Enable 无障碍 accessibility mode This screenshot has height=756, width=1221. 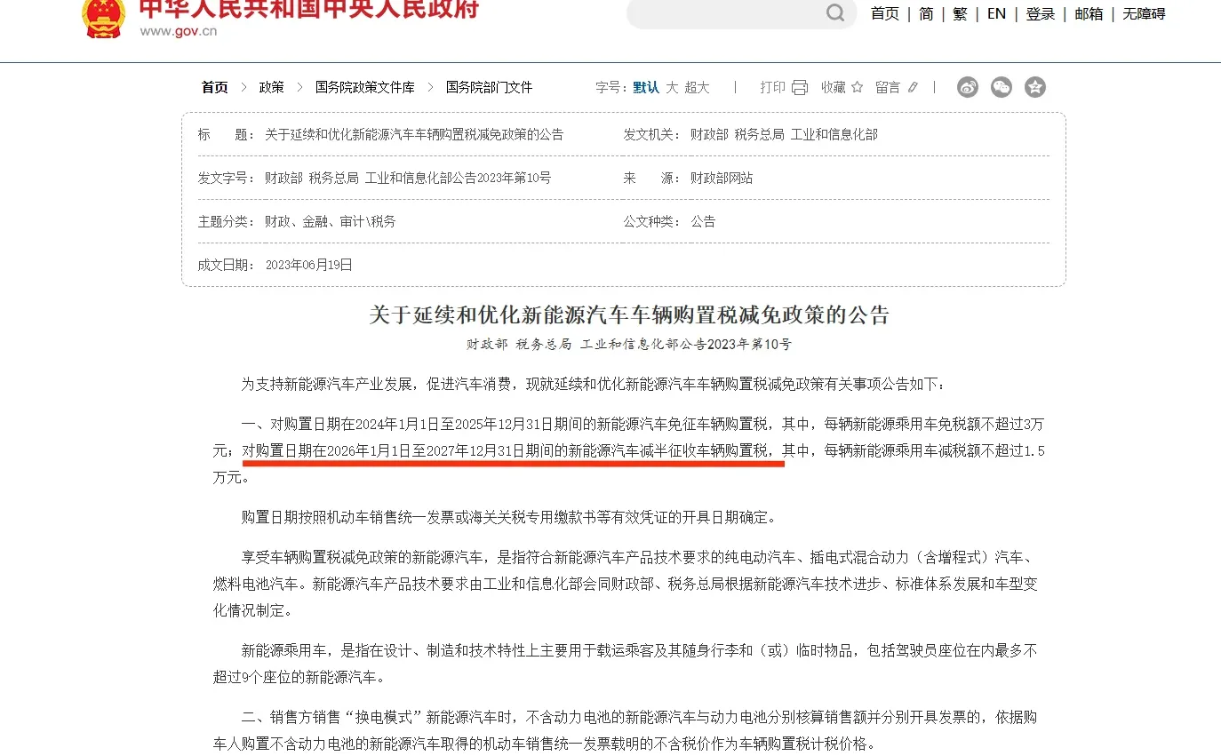pos(1144,13)
